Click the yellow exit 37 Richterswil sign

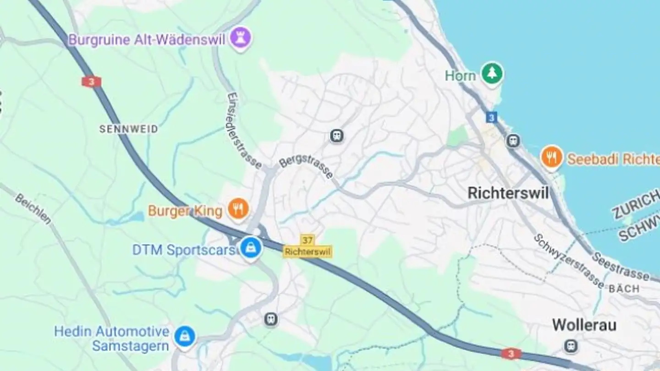tap(308, 246)
